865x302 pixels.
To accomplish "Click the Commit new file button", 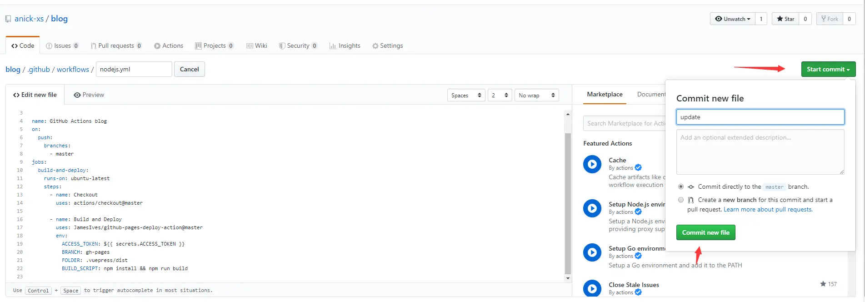I will click(x=705, y=232).
